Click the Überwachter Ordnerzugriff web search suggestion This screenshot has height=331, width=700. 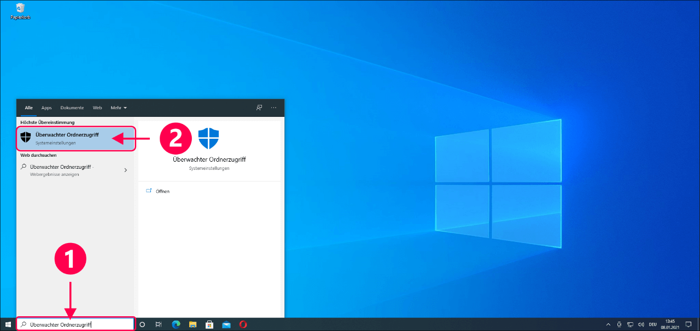click(75, 170)
